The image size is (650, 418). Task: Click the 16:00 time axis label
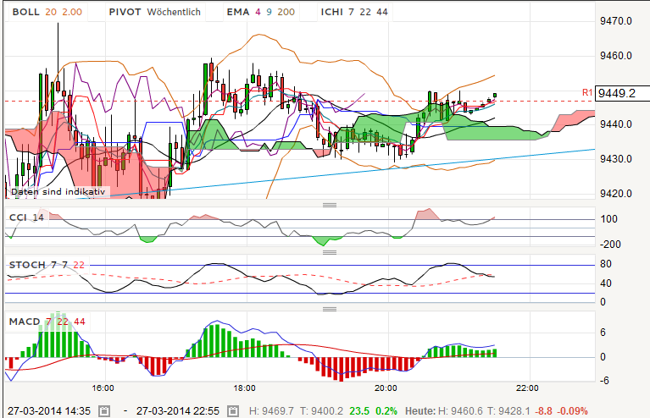(103, 388)
